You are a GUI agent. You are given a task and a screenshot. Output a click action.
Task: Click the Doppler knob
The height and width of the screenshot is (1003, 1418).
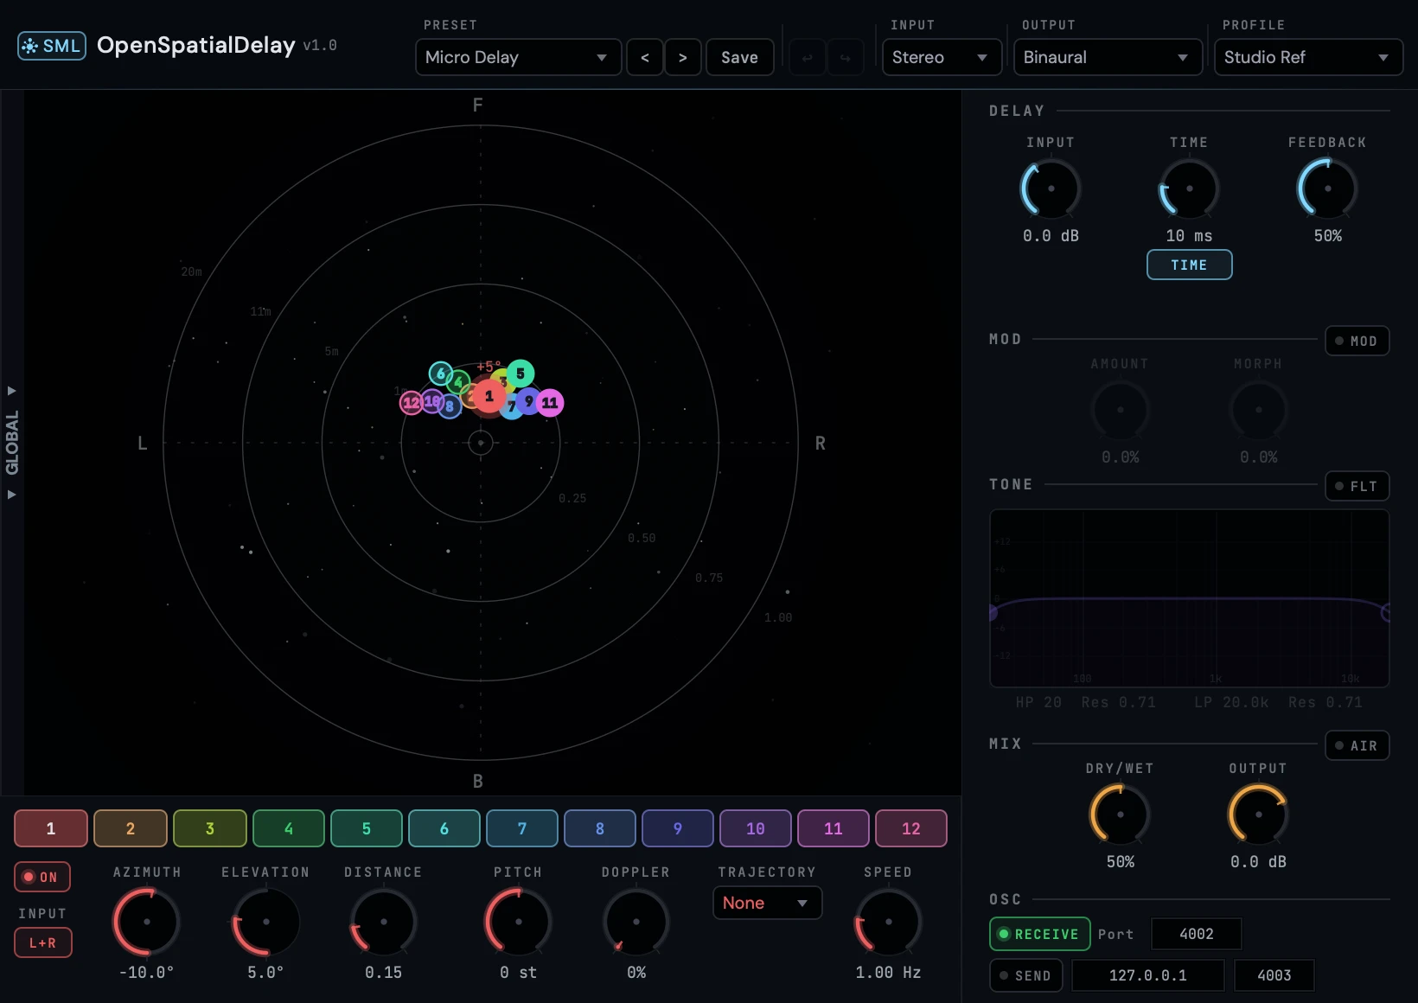click(636, 922)
